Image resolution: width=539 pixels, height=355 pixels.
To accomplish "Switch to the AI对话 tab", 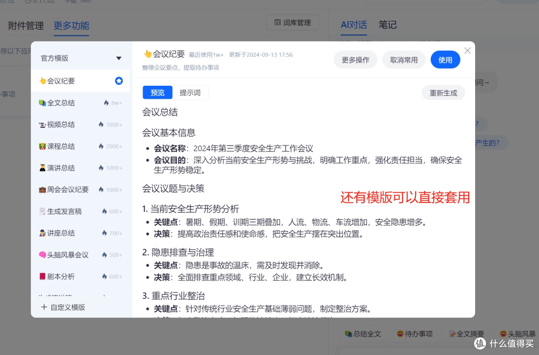I will click(x=354, y=25).
